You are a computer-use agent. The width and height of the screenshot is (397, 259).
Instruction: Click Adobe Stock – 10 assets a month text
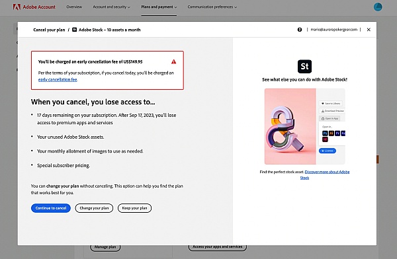[x=109, y=30]
